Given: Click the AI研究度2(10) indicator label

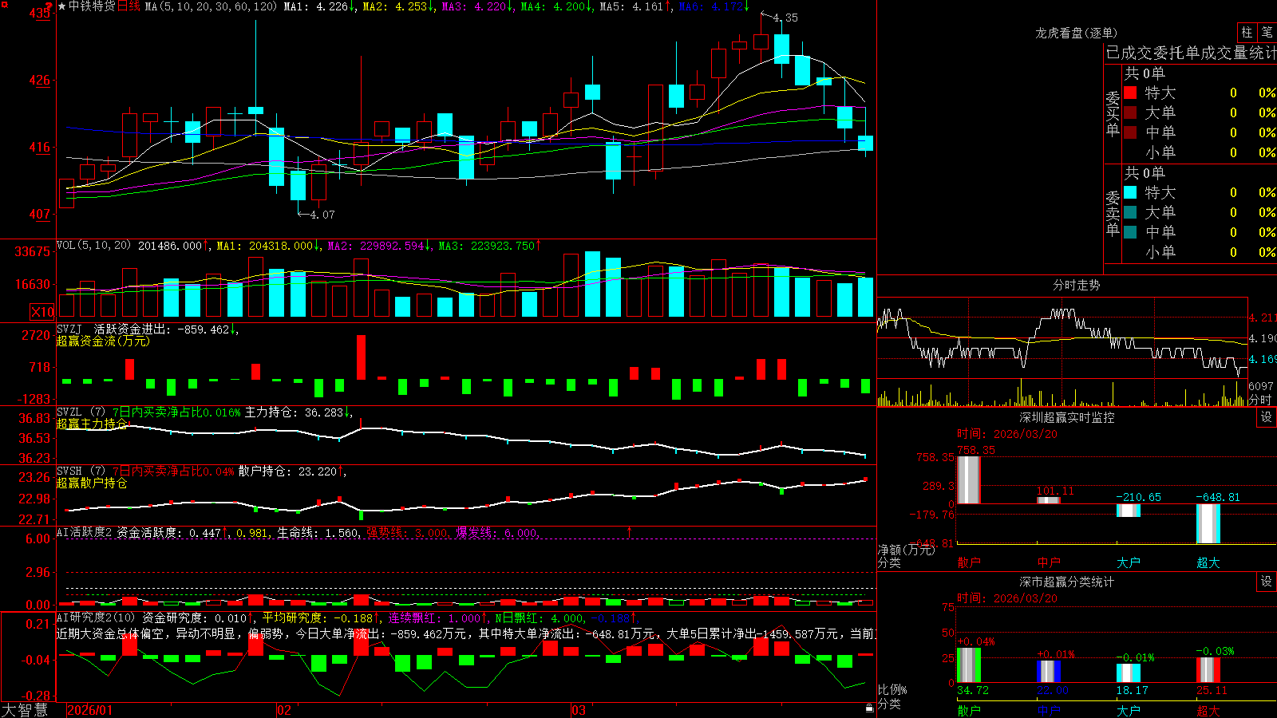Looking at the screenshot, I should pyautogui.click(x=96, y=617).
